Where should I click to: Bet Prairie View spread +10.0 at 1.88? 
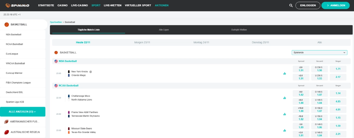coord(301,109)
